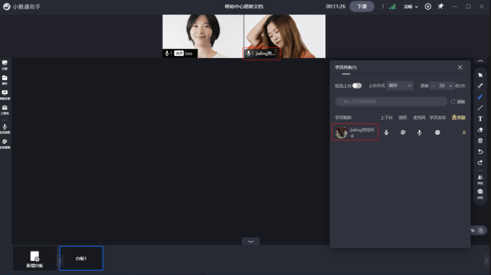Check the green network signal indicator
The height and width of the screenshot is (275, 491).
pos(392,6)
